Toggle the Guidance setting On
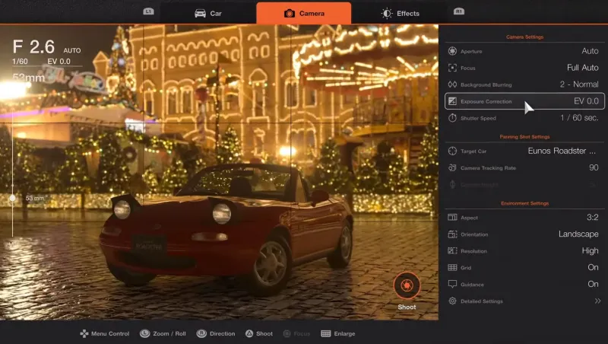Viewport: 608px width, 344px height. (x=592, y=284)
